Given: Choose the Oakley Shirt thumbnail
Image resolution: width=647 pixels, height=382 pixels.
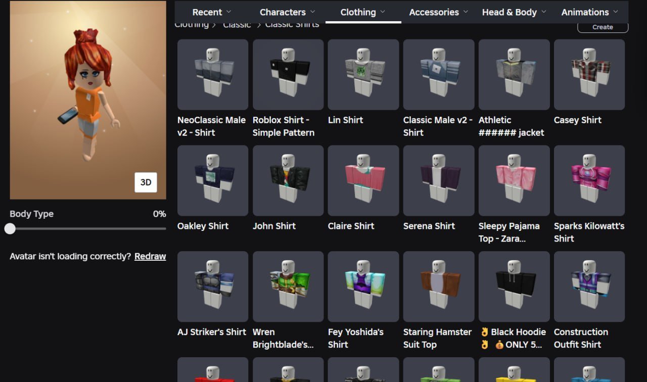Looking at the screenshot, I should (212, 181).
